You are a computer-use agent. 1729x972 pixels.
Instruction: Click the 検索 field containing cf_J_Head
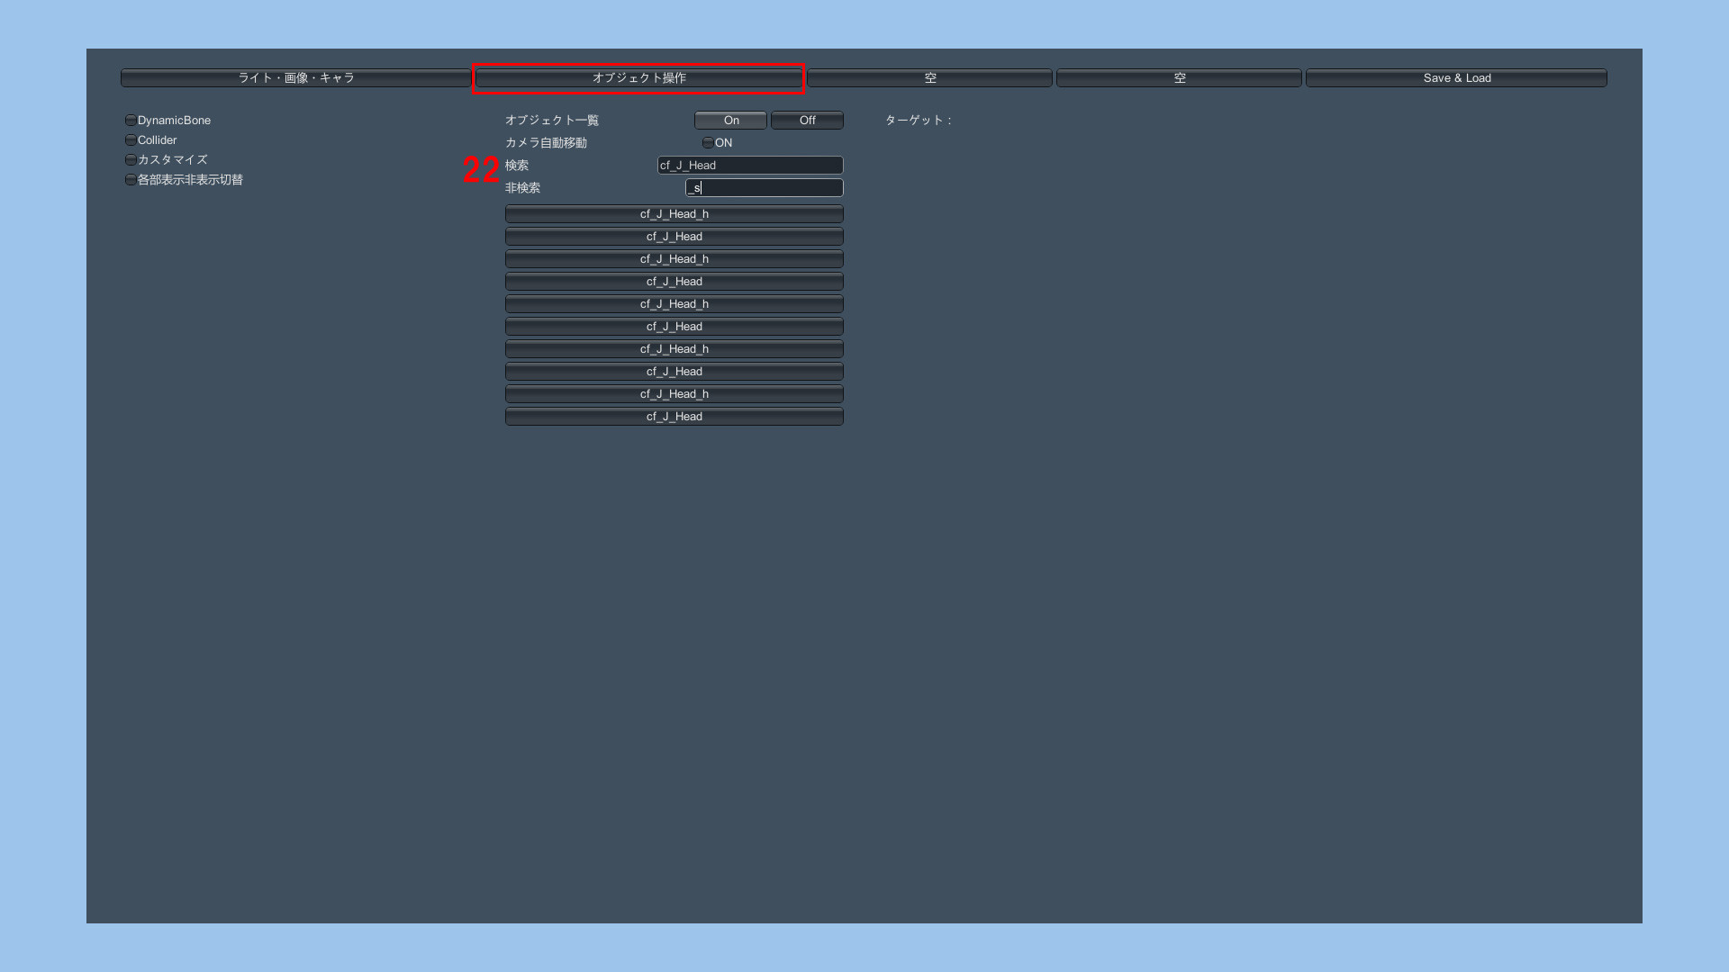tap(749, 165)
